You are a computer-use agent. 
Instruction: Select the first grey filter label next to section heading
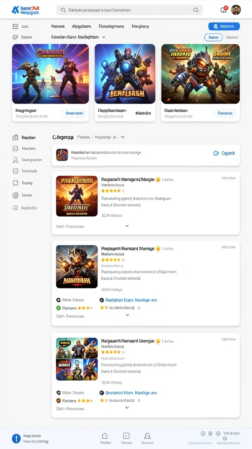tap(84, 137)
